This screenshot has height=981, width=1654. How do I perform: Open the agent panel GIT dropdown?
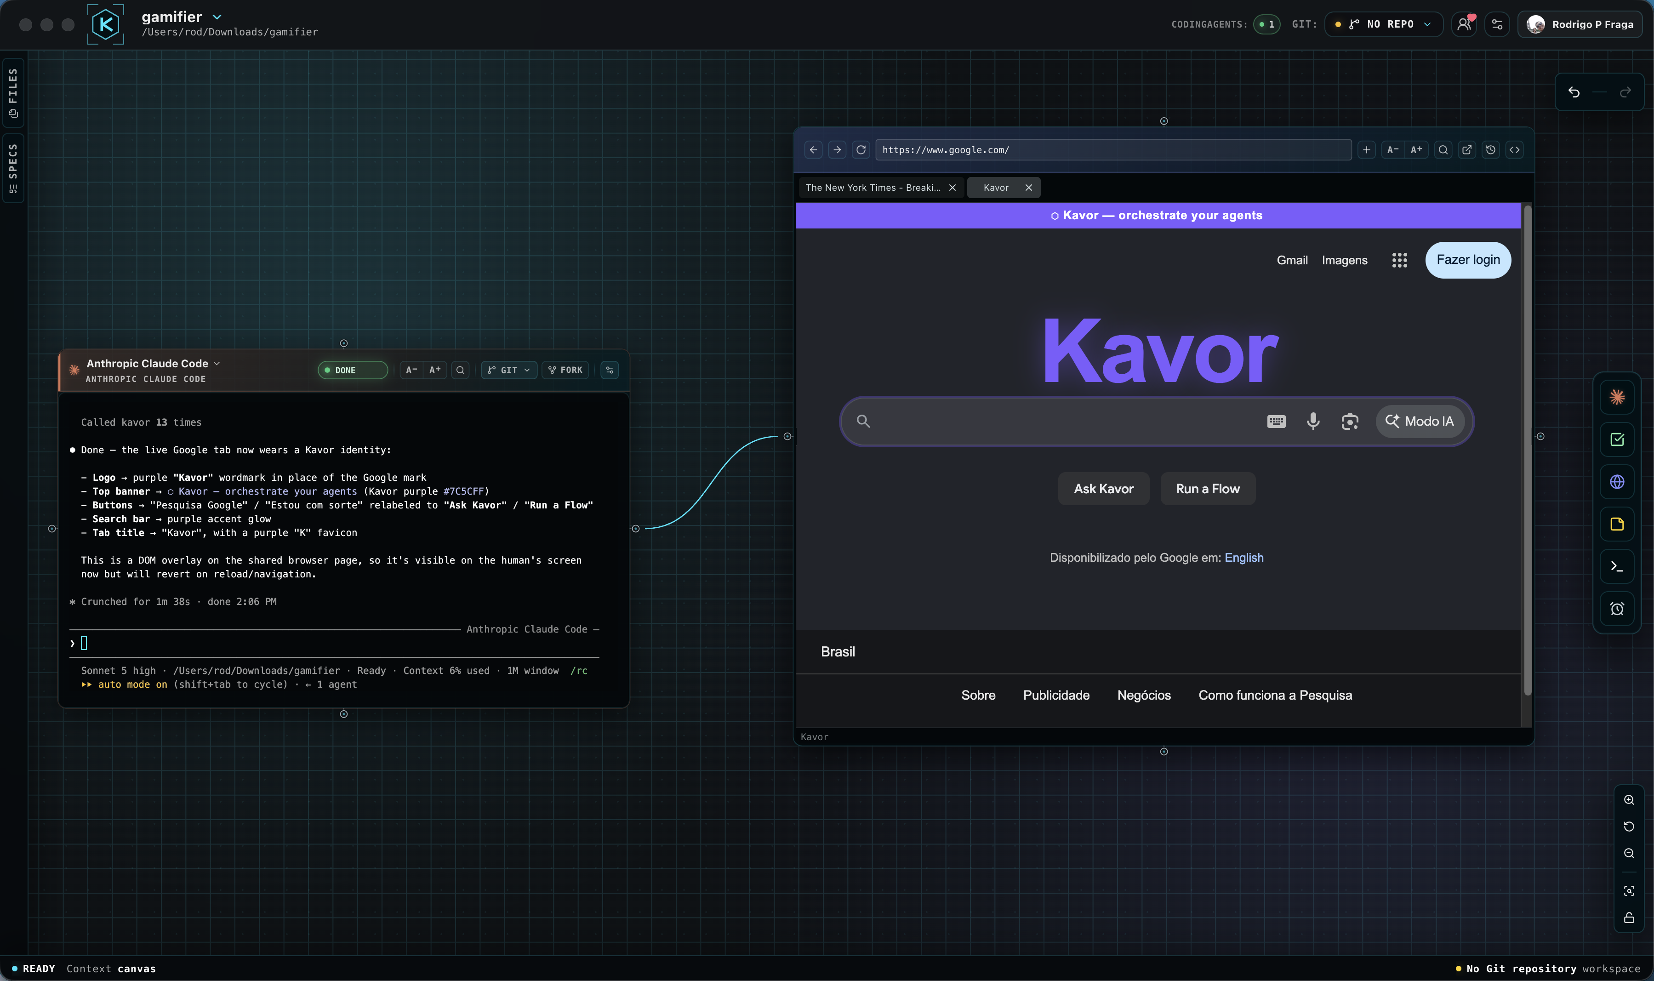509,370
